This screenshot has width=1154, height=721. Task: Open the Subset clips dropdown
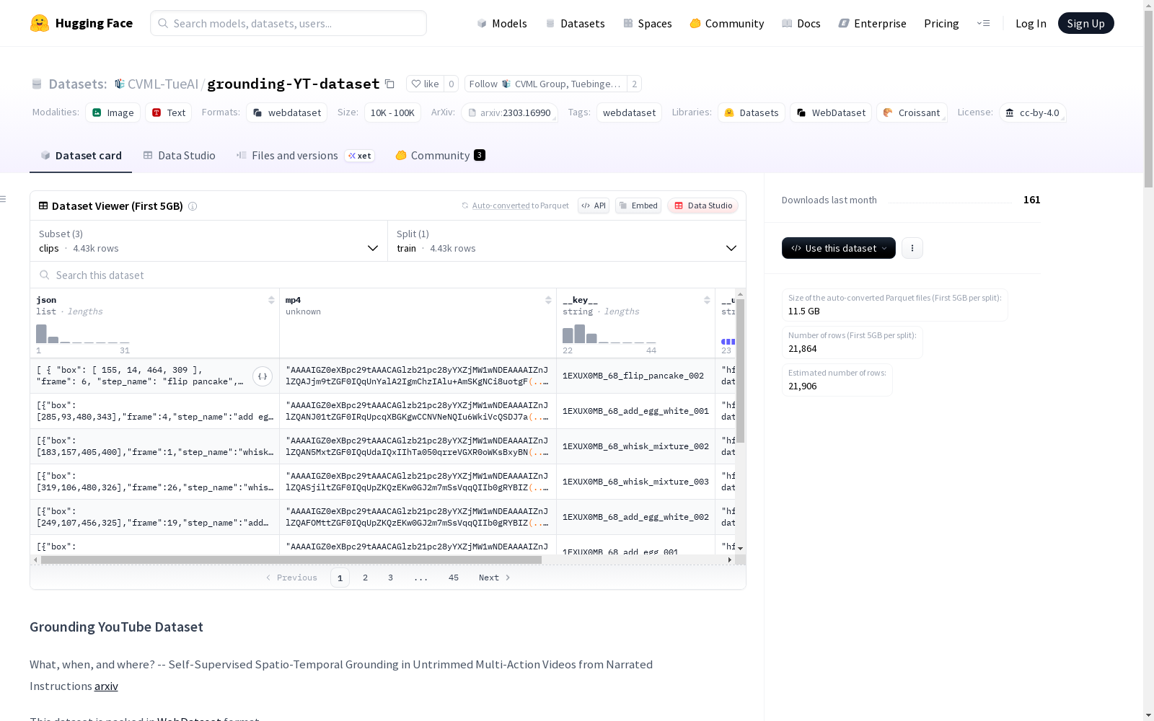(209, 241)
